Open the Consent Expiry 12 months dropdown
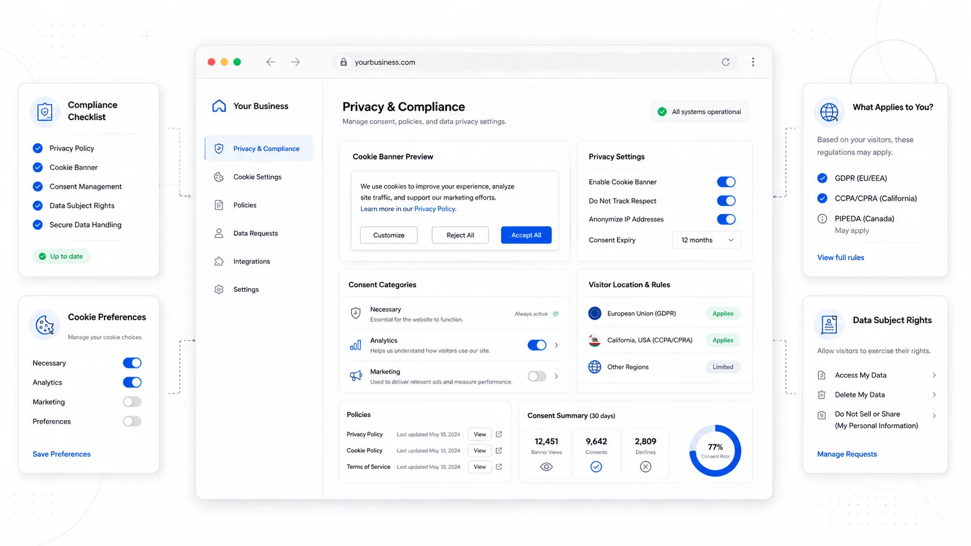Screen dimensions: 971x546 pyautogui.click(x=707, y=240)
